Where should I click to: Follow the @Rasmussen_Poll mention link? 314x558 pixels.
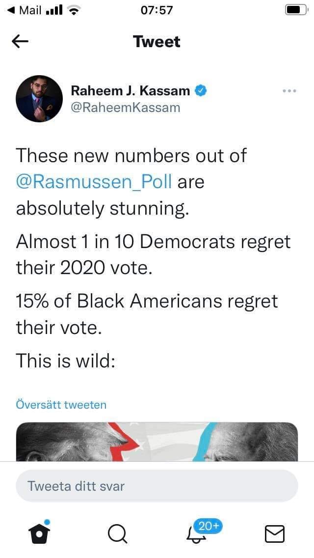point(94,182)
